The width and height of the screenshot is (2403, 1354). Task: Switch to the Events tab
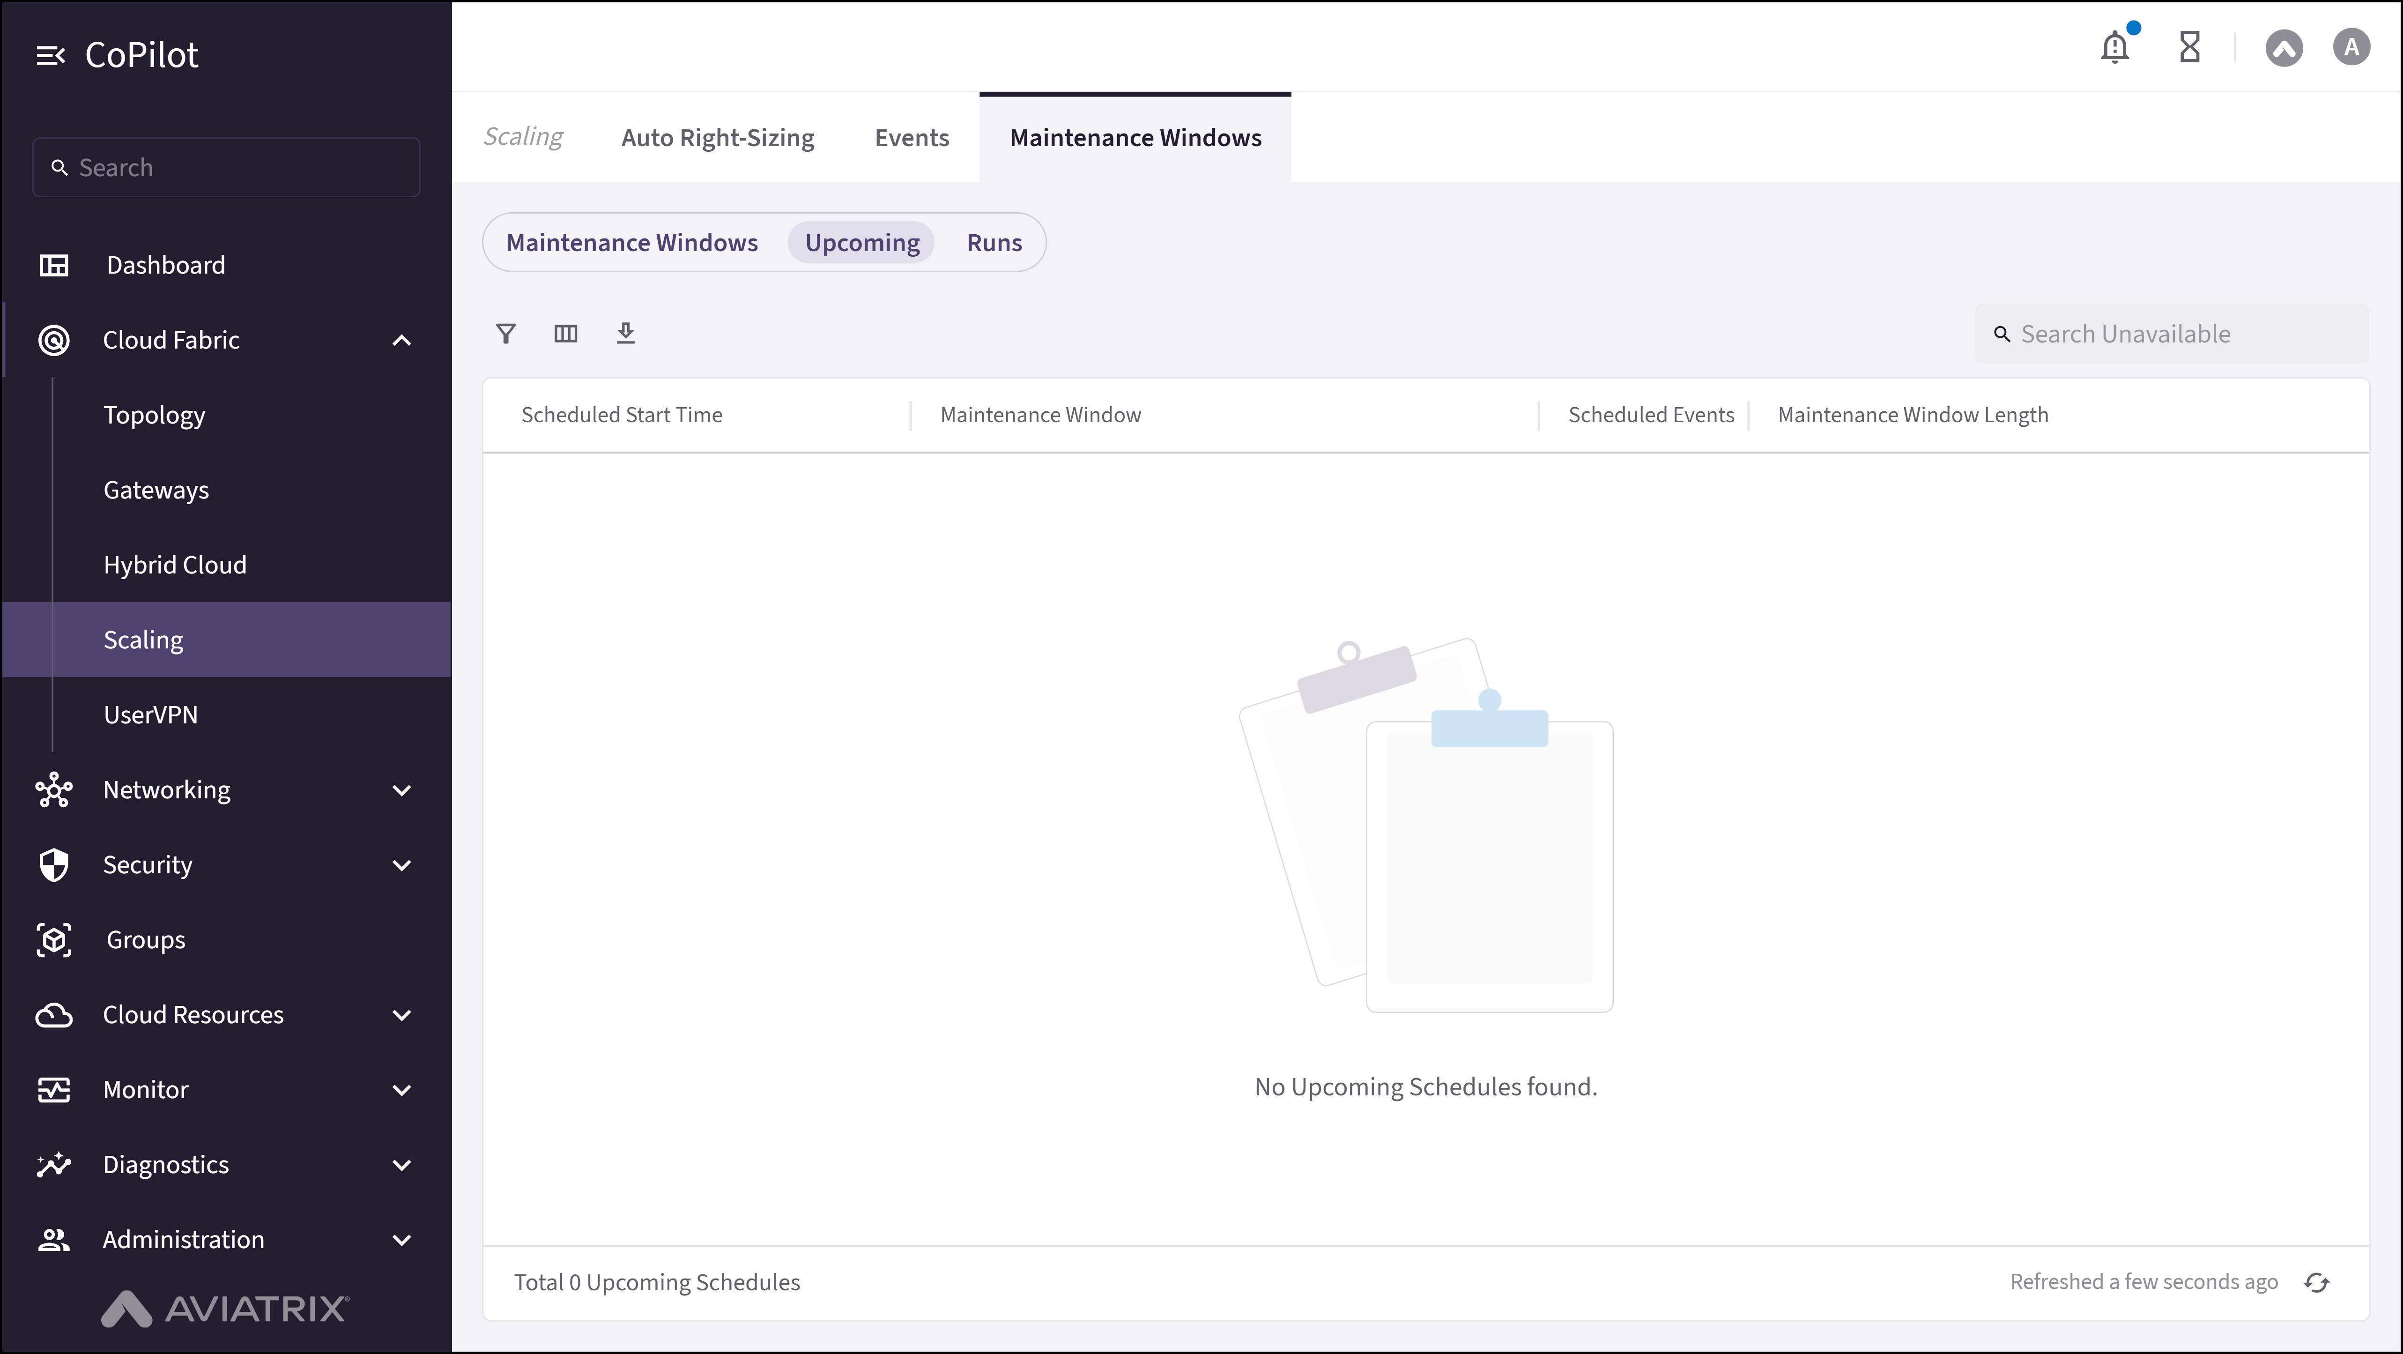click(912, 137)
